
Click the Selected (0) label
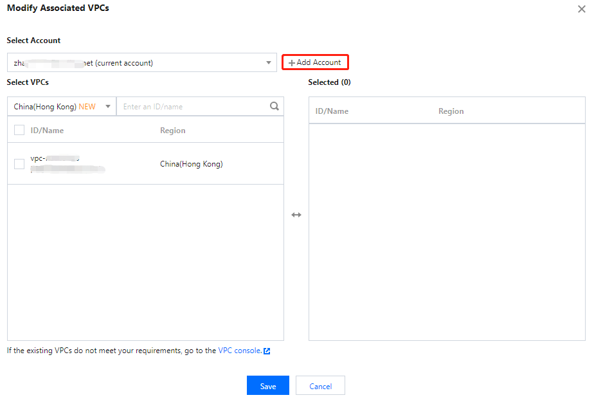(x=329, y=82)
